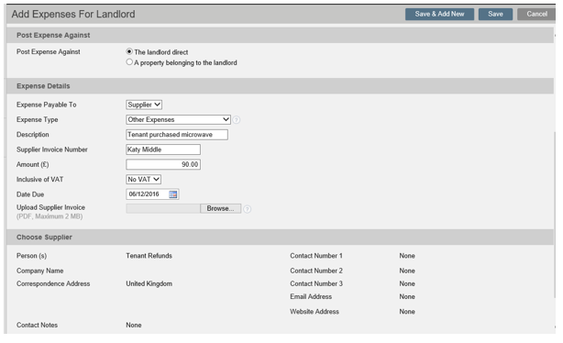Screen dimensions: 563x343
Task: Select 'The landlord direct' radio option
Action: 129,51
